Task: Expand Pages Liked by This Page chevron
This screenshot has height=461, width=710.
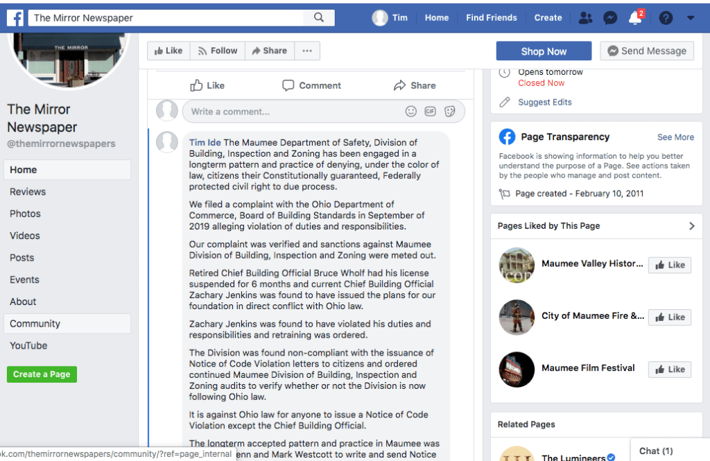Action: 691,226
